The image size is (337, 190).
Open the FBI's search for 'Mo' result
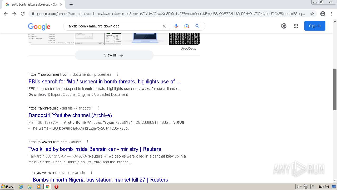tap(105, 82)
